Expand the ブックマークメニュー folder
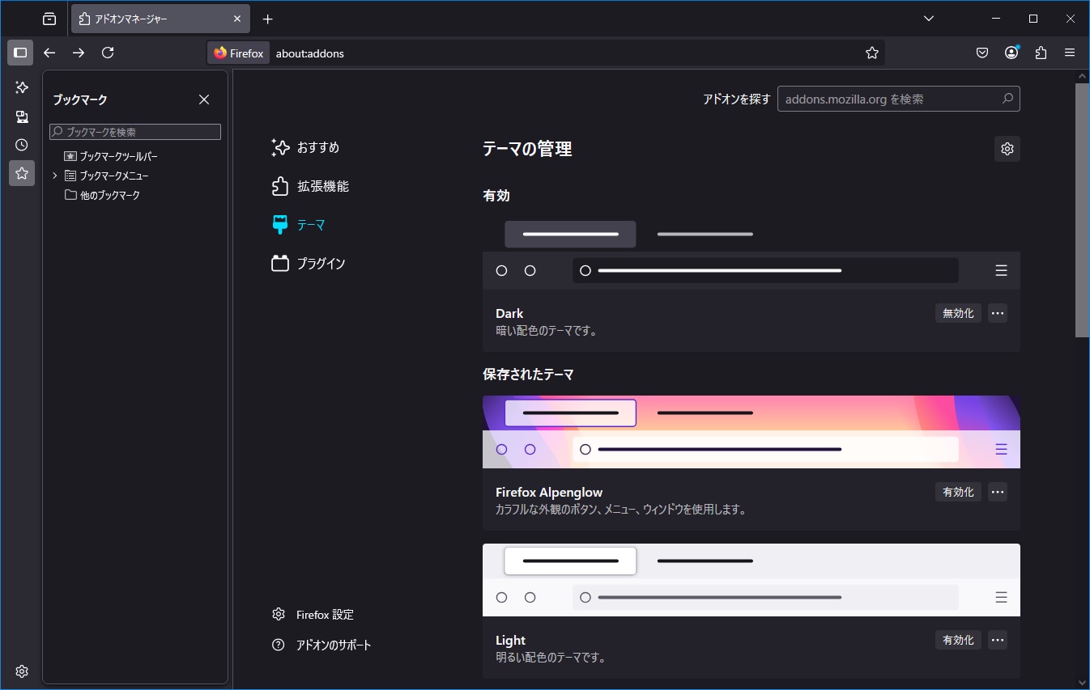Viewport: 1090px width, 690px height. pos(54,176)
